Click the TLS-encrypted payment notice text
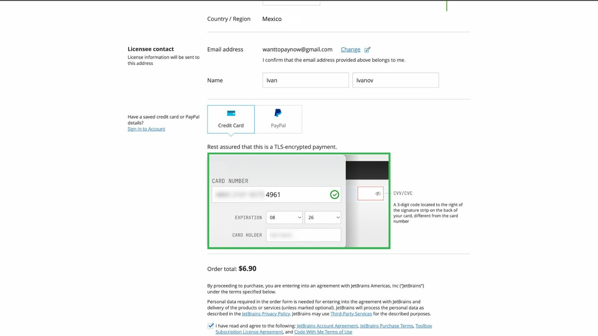Image resolution: width=598 pixels, height=336 pixels. (x=272, y=147)
